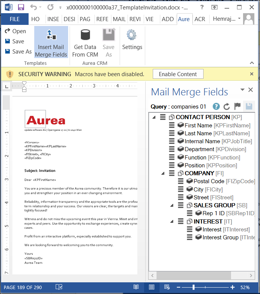Collapse the COMPANY tree node
The image size is (260, 294).
[163, 173]
